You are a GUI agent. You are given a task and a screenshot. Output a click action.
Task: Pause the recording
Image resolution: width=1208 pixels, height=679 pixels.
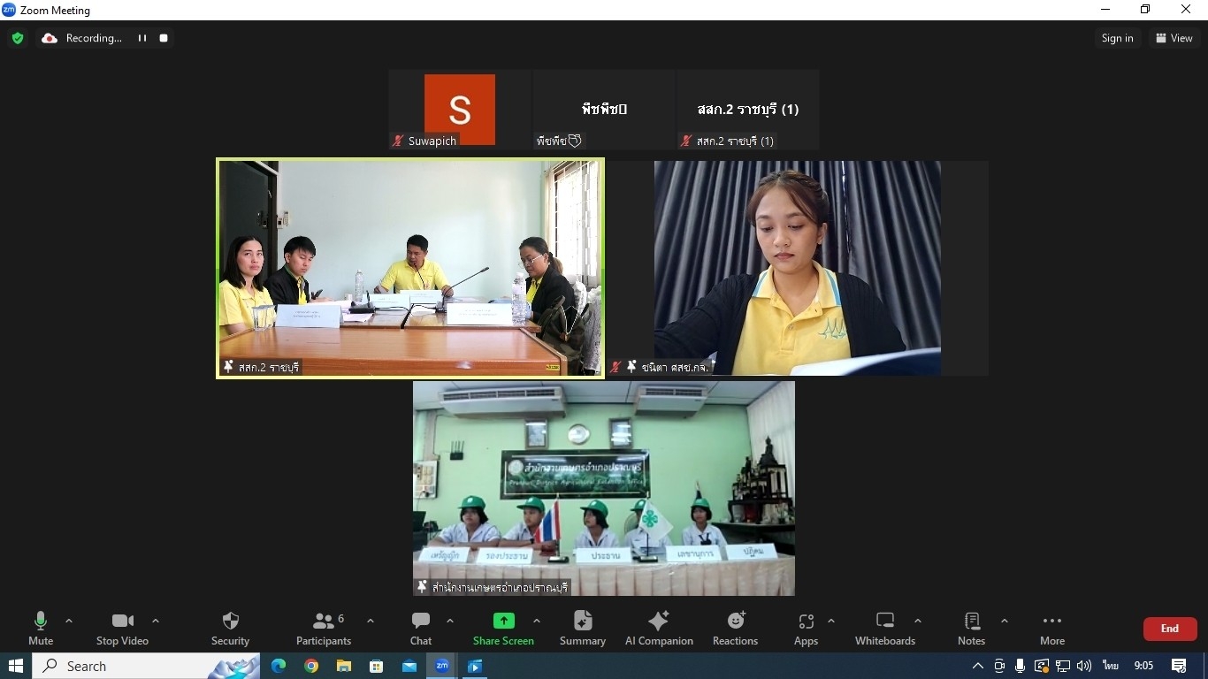[141, 38]
